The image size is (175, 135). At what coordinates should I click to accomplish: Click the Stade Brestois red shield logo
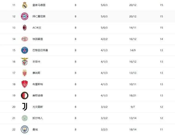click(x=25, y=84)
